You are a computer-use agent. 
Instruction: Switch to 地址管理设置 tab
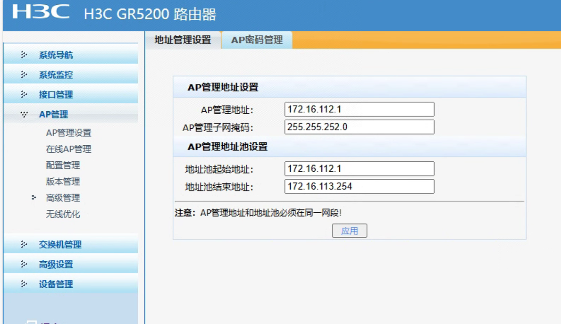click(183, 40)
